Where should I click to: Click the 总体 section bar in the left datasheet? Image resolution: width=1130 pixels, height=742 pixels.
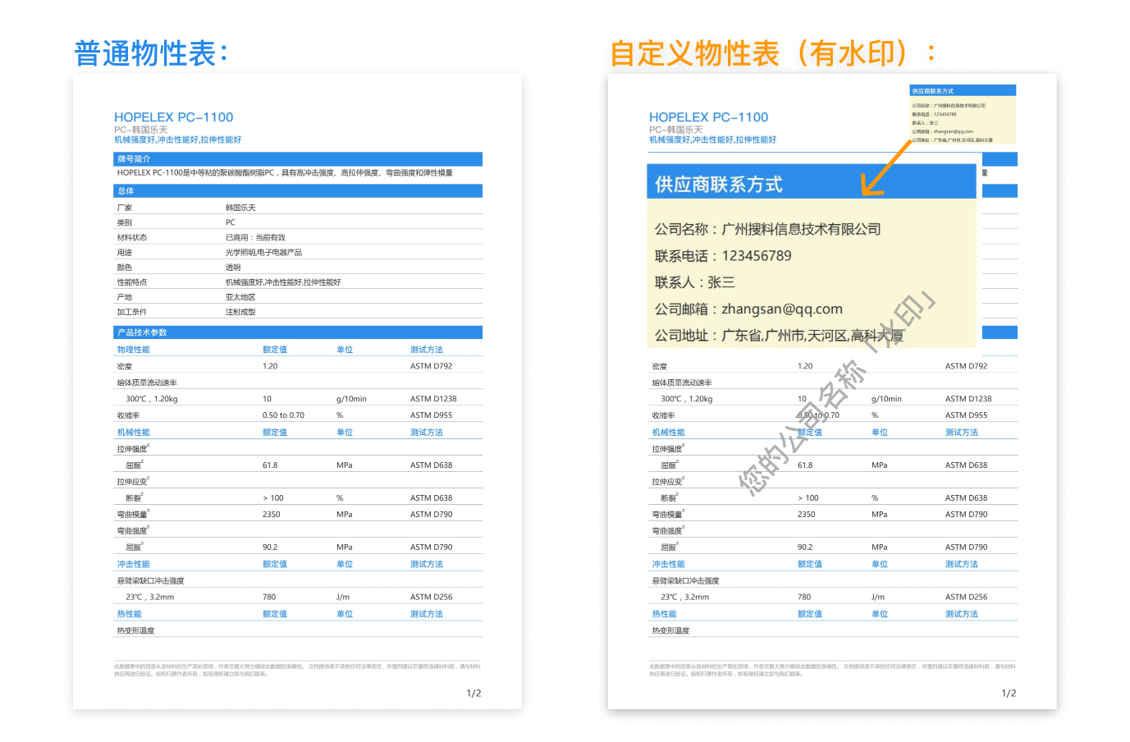click(x=298, y=191)
